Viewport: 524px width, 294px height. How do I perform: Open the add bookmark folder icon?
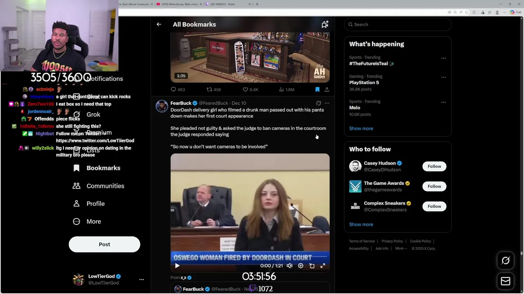click(325, 24)
